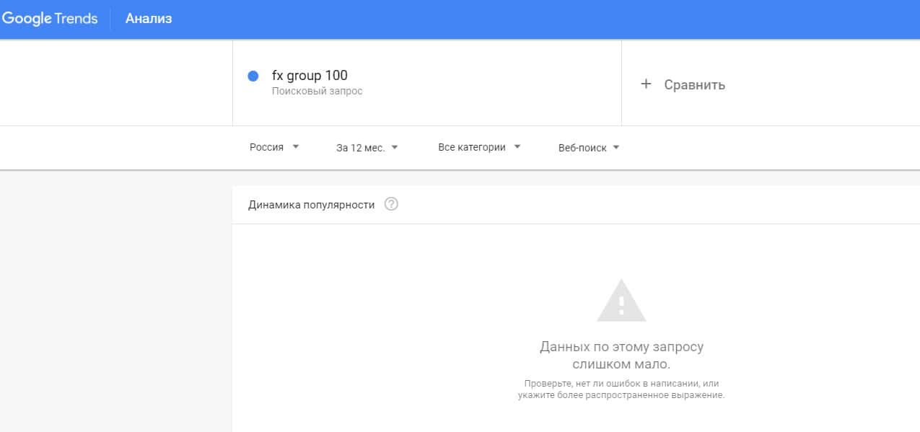Open the Россия region dropdown
This screenshot has height=432, width=920.
[267, 147]
